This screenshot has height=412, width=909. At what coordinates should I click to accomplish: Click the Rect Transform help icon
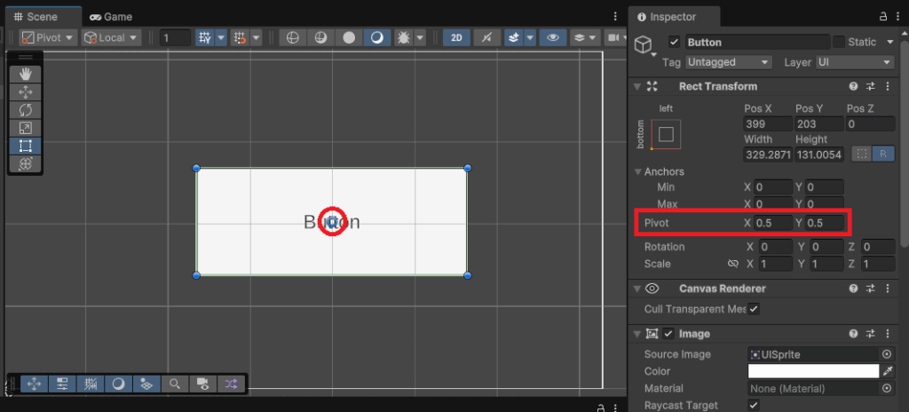tap(853, 86)
